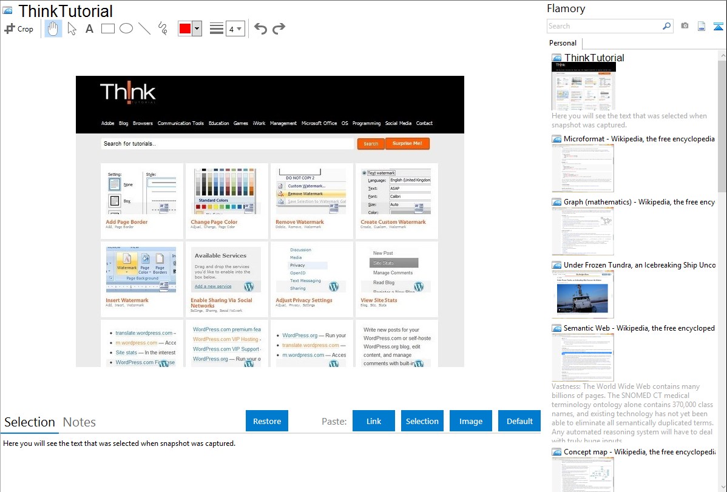This screenshot has height=492, width=727.
Task: Select the ThinkTutorial title in the snapshot list
Action: (594, 58)
